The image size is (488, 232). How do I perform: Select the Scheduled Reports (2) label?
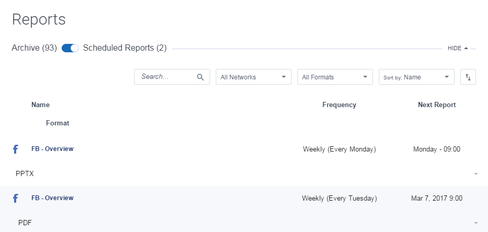pyautogui.click(x=124, y=48)
